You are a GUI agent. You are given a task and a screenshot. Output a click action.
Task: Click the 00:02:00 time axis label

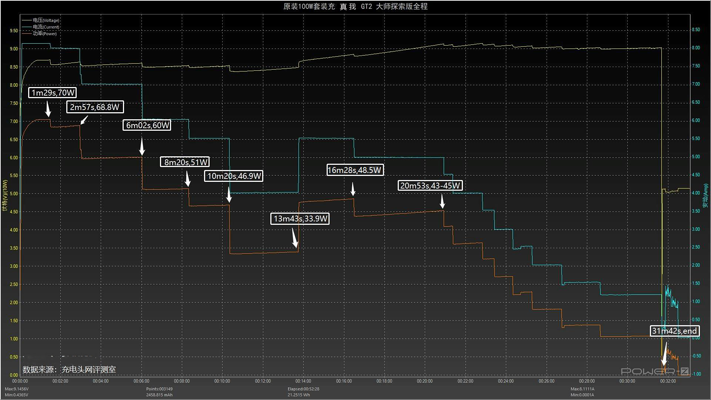60,381
